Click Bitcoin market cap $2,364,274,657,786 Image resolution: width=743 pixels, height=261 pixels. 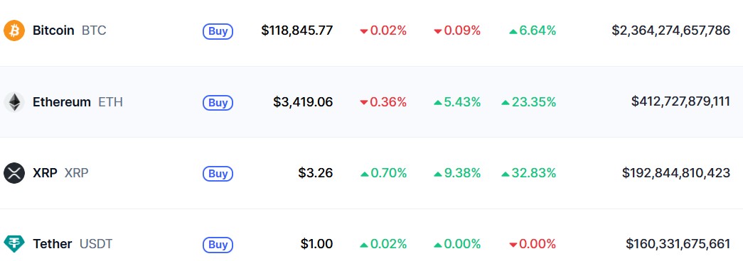click(671, 30)
